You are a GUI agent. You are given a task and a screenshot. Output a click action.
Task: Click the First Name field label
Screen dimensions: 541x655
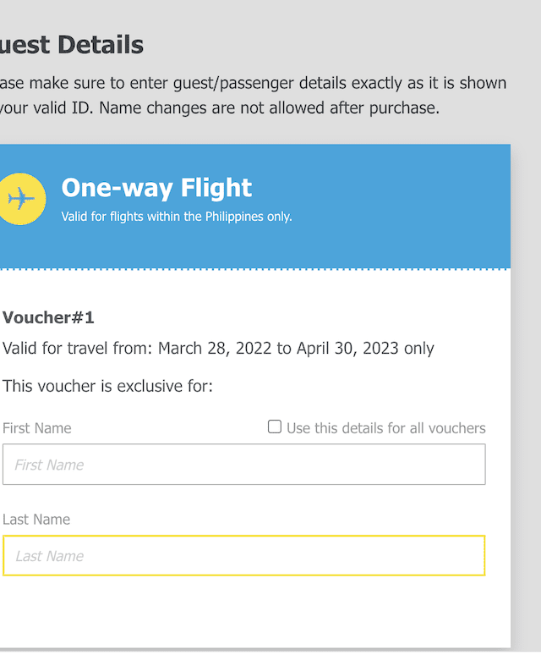[x=37, y=428]
